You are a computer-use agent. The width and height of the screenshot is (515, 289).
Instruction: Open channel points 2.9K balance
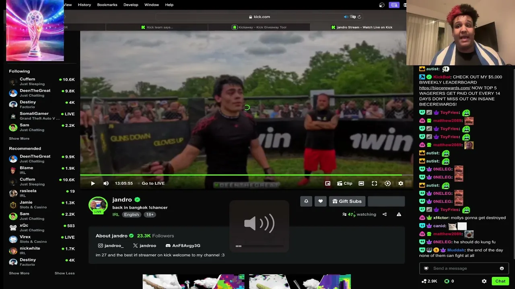[429, 281]
